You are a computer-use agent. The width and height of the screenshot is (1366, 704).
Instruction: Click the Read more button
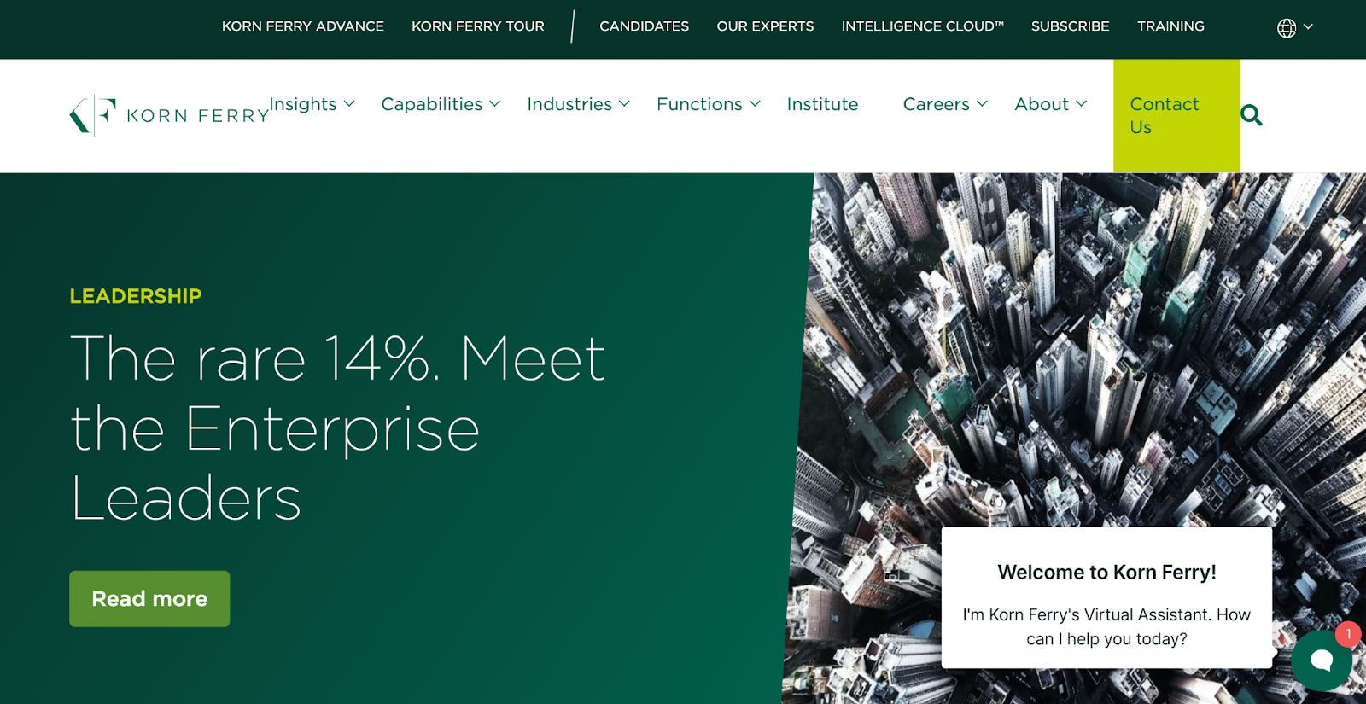(x=149, y=598)
